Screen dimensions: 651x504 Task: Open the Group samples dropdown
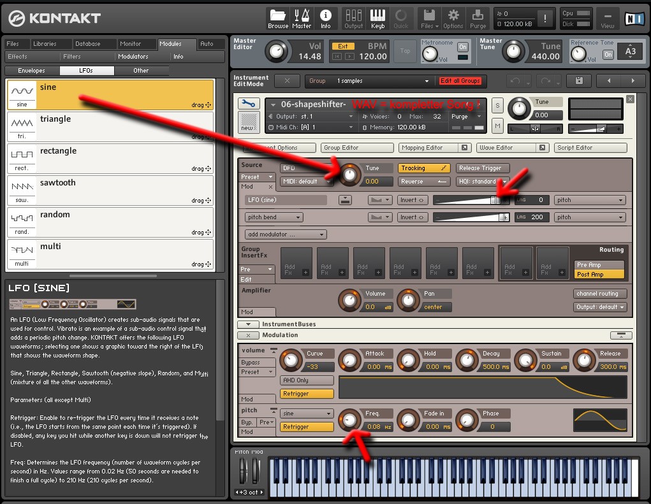(x=369, y=81)
